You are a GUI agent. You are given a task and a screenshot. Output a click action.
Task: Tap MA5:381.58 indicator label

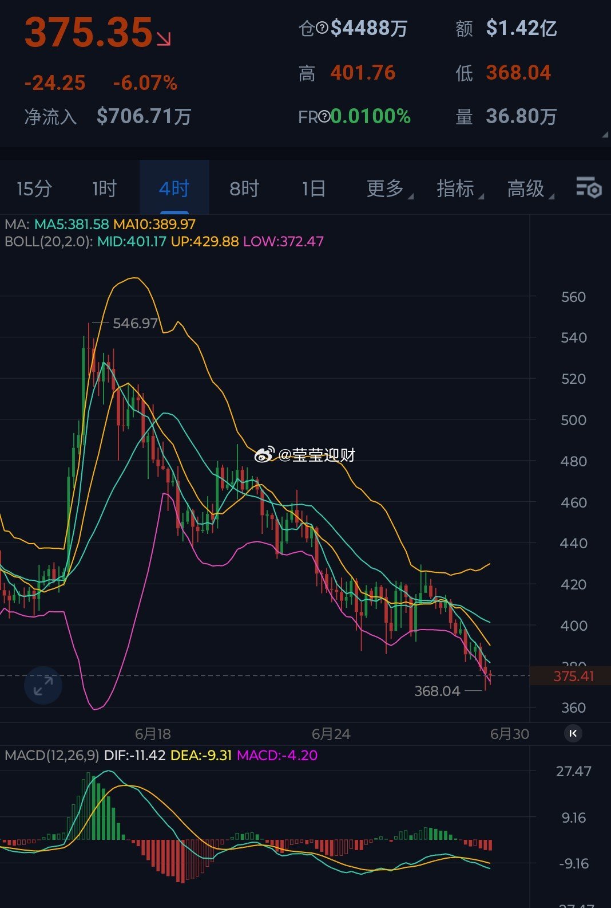(72, 224)
